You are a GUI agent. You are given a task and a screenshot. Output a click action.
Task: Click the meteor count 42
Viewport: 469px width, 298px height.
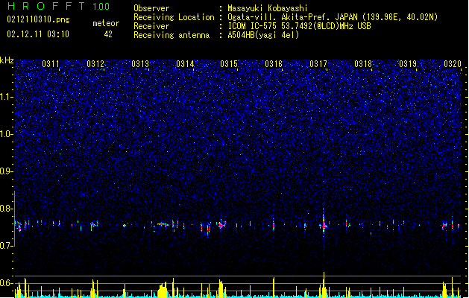[x=108, y=34]
